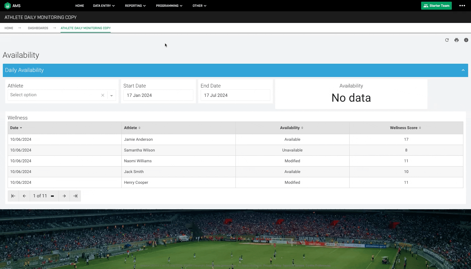471x269 pixels.
Task: Collapse the Daily Availability section
Action: [x=463, y=70]
